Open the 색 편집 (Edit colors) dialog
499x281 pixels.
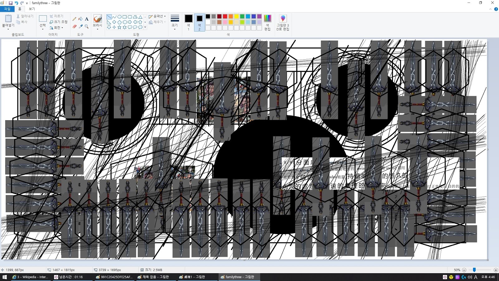pyautogui.click(x=268, y=22)
